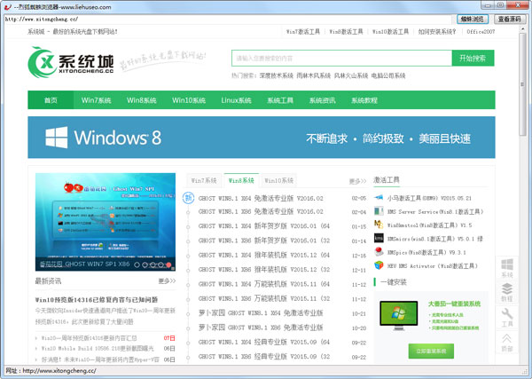Screen dimensions: 532x379
Task: Open GHOST WIN8.1 X64 万能装机版 V2015.11
Action: pos(264,284)
